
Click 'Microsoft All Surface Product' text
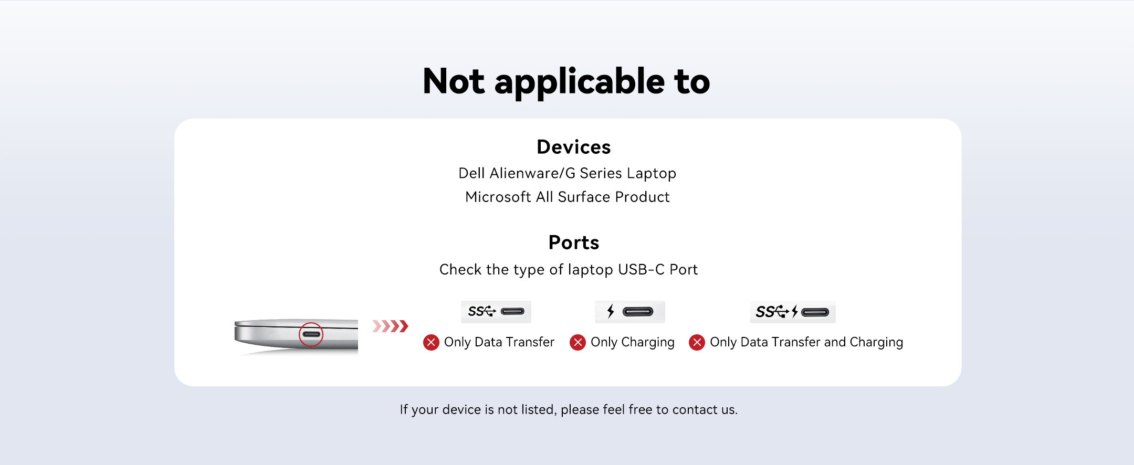[567, 197]
